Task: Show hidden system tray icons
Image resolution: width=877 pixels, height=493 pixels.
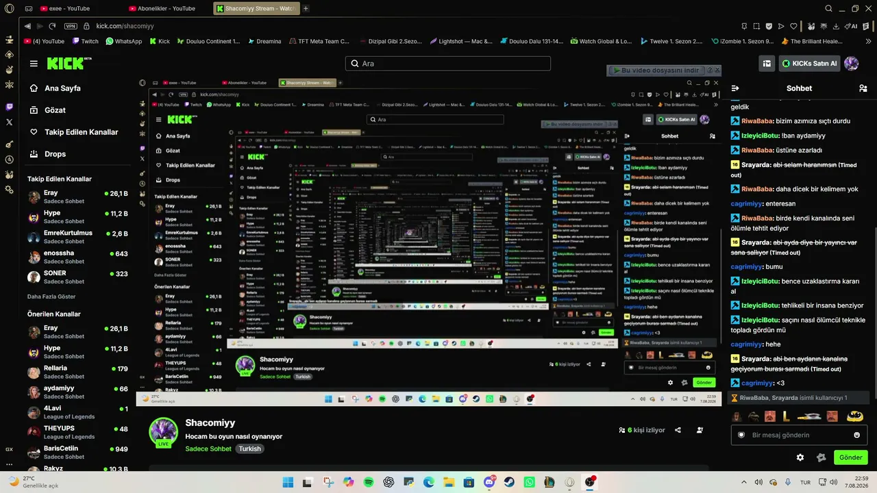Action: click(x=743, y=482)
